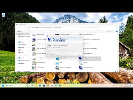Click the back arrow in Windows Tools
The image size is (133, 100).
coord(17,28)
